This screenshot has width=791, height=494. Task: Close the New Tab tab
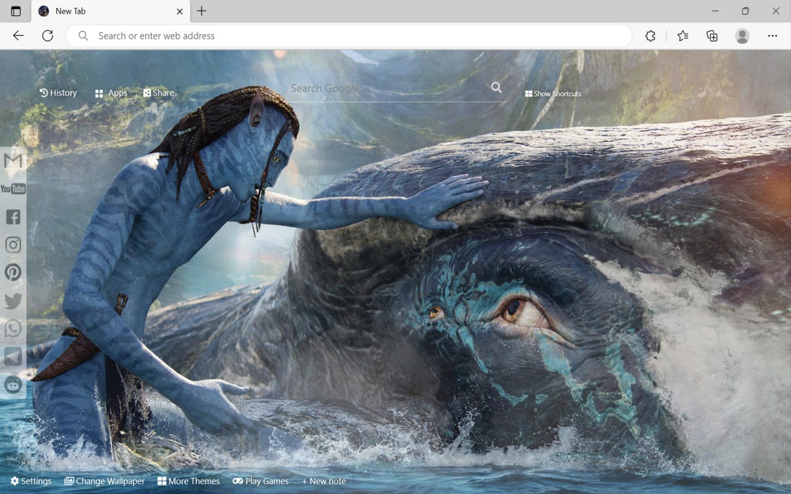click(x=180, y=11)
